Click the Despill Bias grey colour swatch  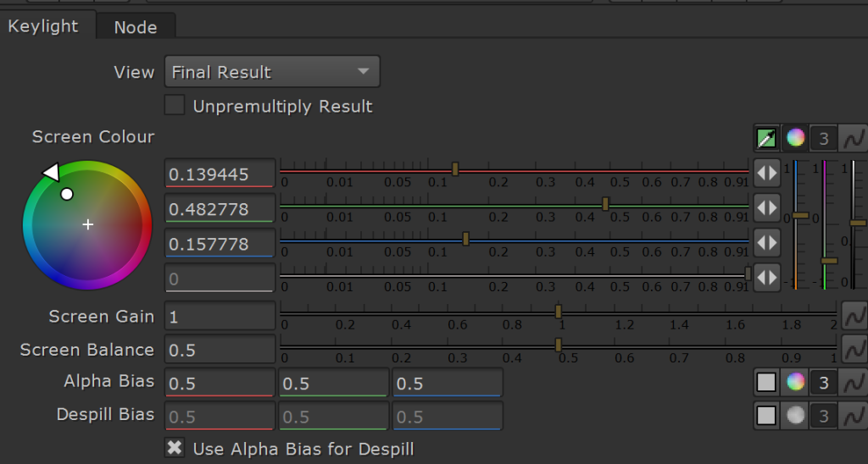point(766,416)
